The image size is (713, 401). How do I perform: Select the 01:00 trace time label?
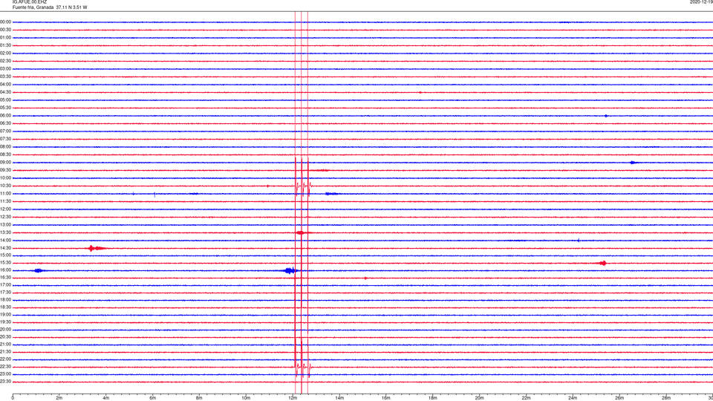(x=5, y=37)
